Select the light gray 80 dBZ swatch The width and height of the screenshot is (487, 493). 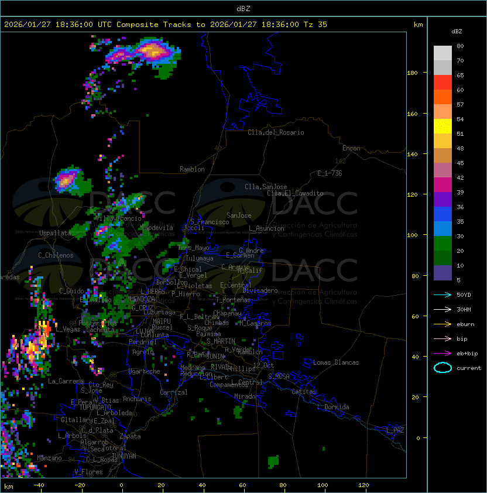point(443,53)
